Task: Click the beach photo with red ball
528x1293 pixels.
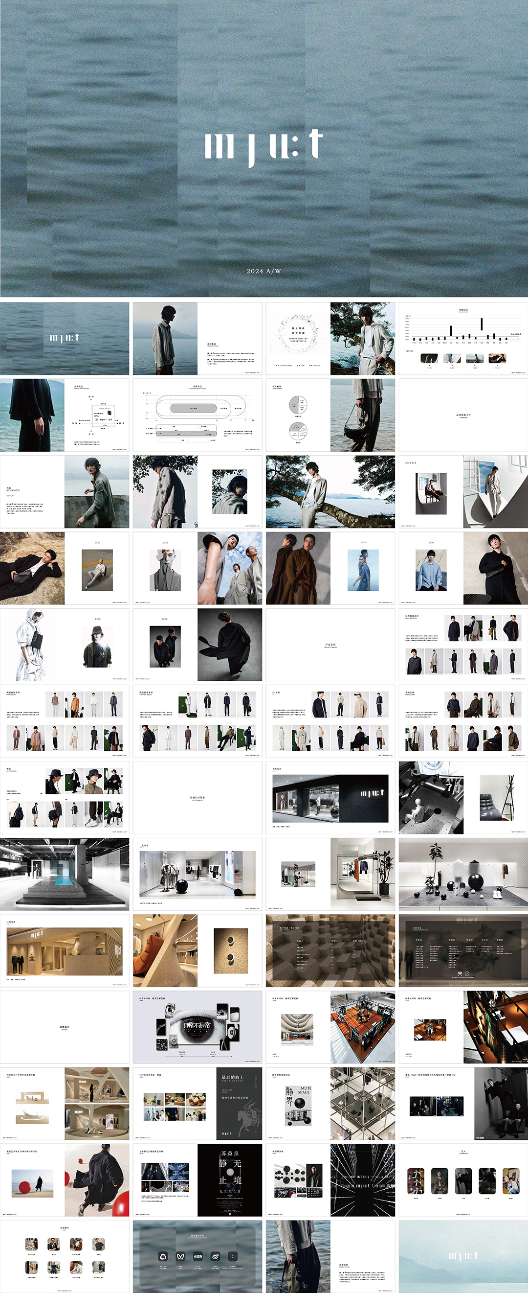Action: click(x=32, y=1183)
